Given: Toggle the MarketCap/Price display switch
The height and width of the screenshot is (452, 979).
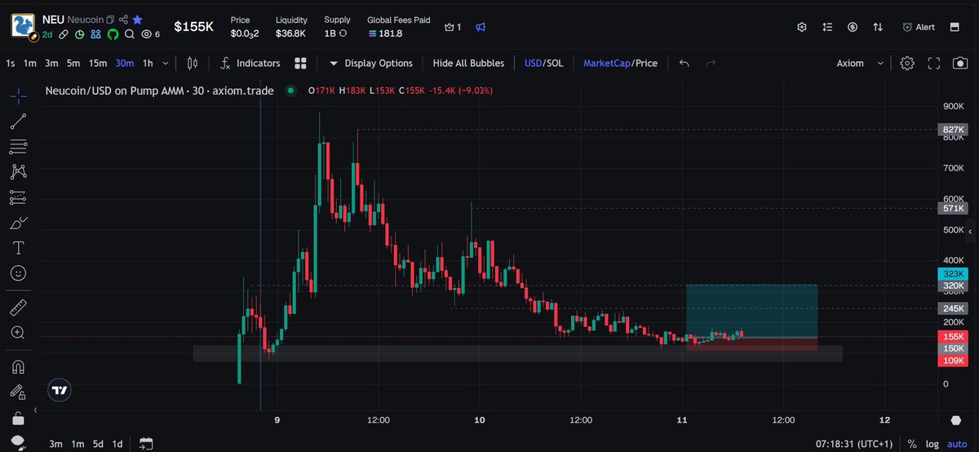Looking at the screenshot, I should tap(620, 63).
